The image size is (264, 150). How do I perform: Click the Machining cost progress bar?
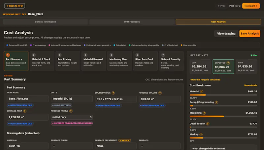click(223, 116)
